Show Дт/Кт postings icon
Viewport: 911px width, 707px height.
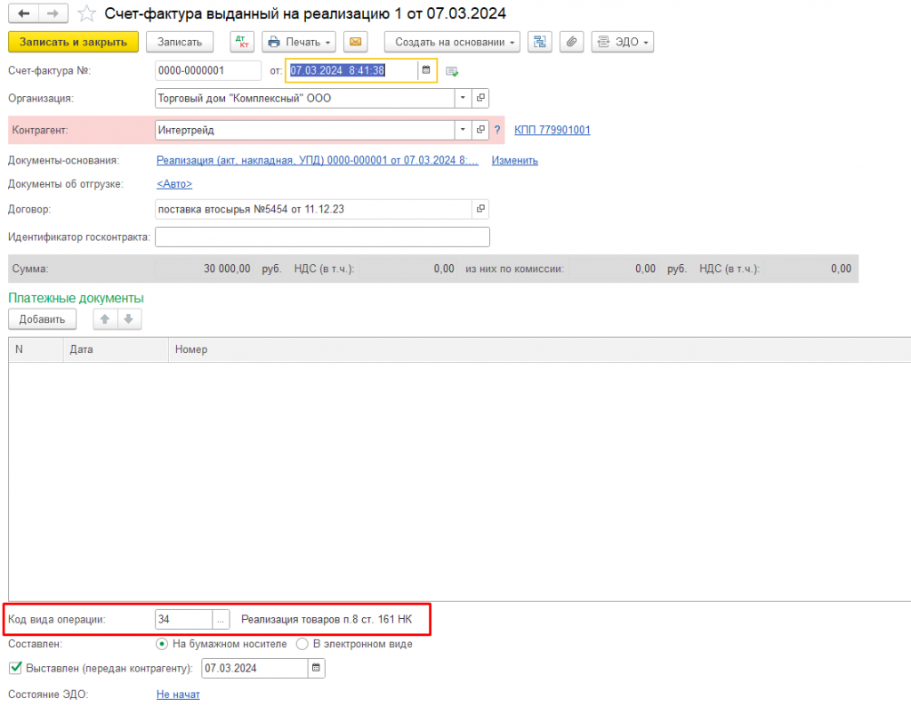[242, 42]
